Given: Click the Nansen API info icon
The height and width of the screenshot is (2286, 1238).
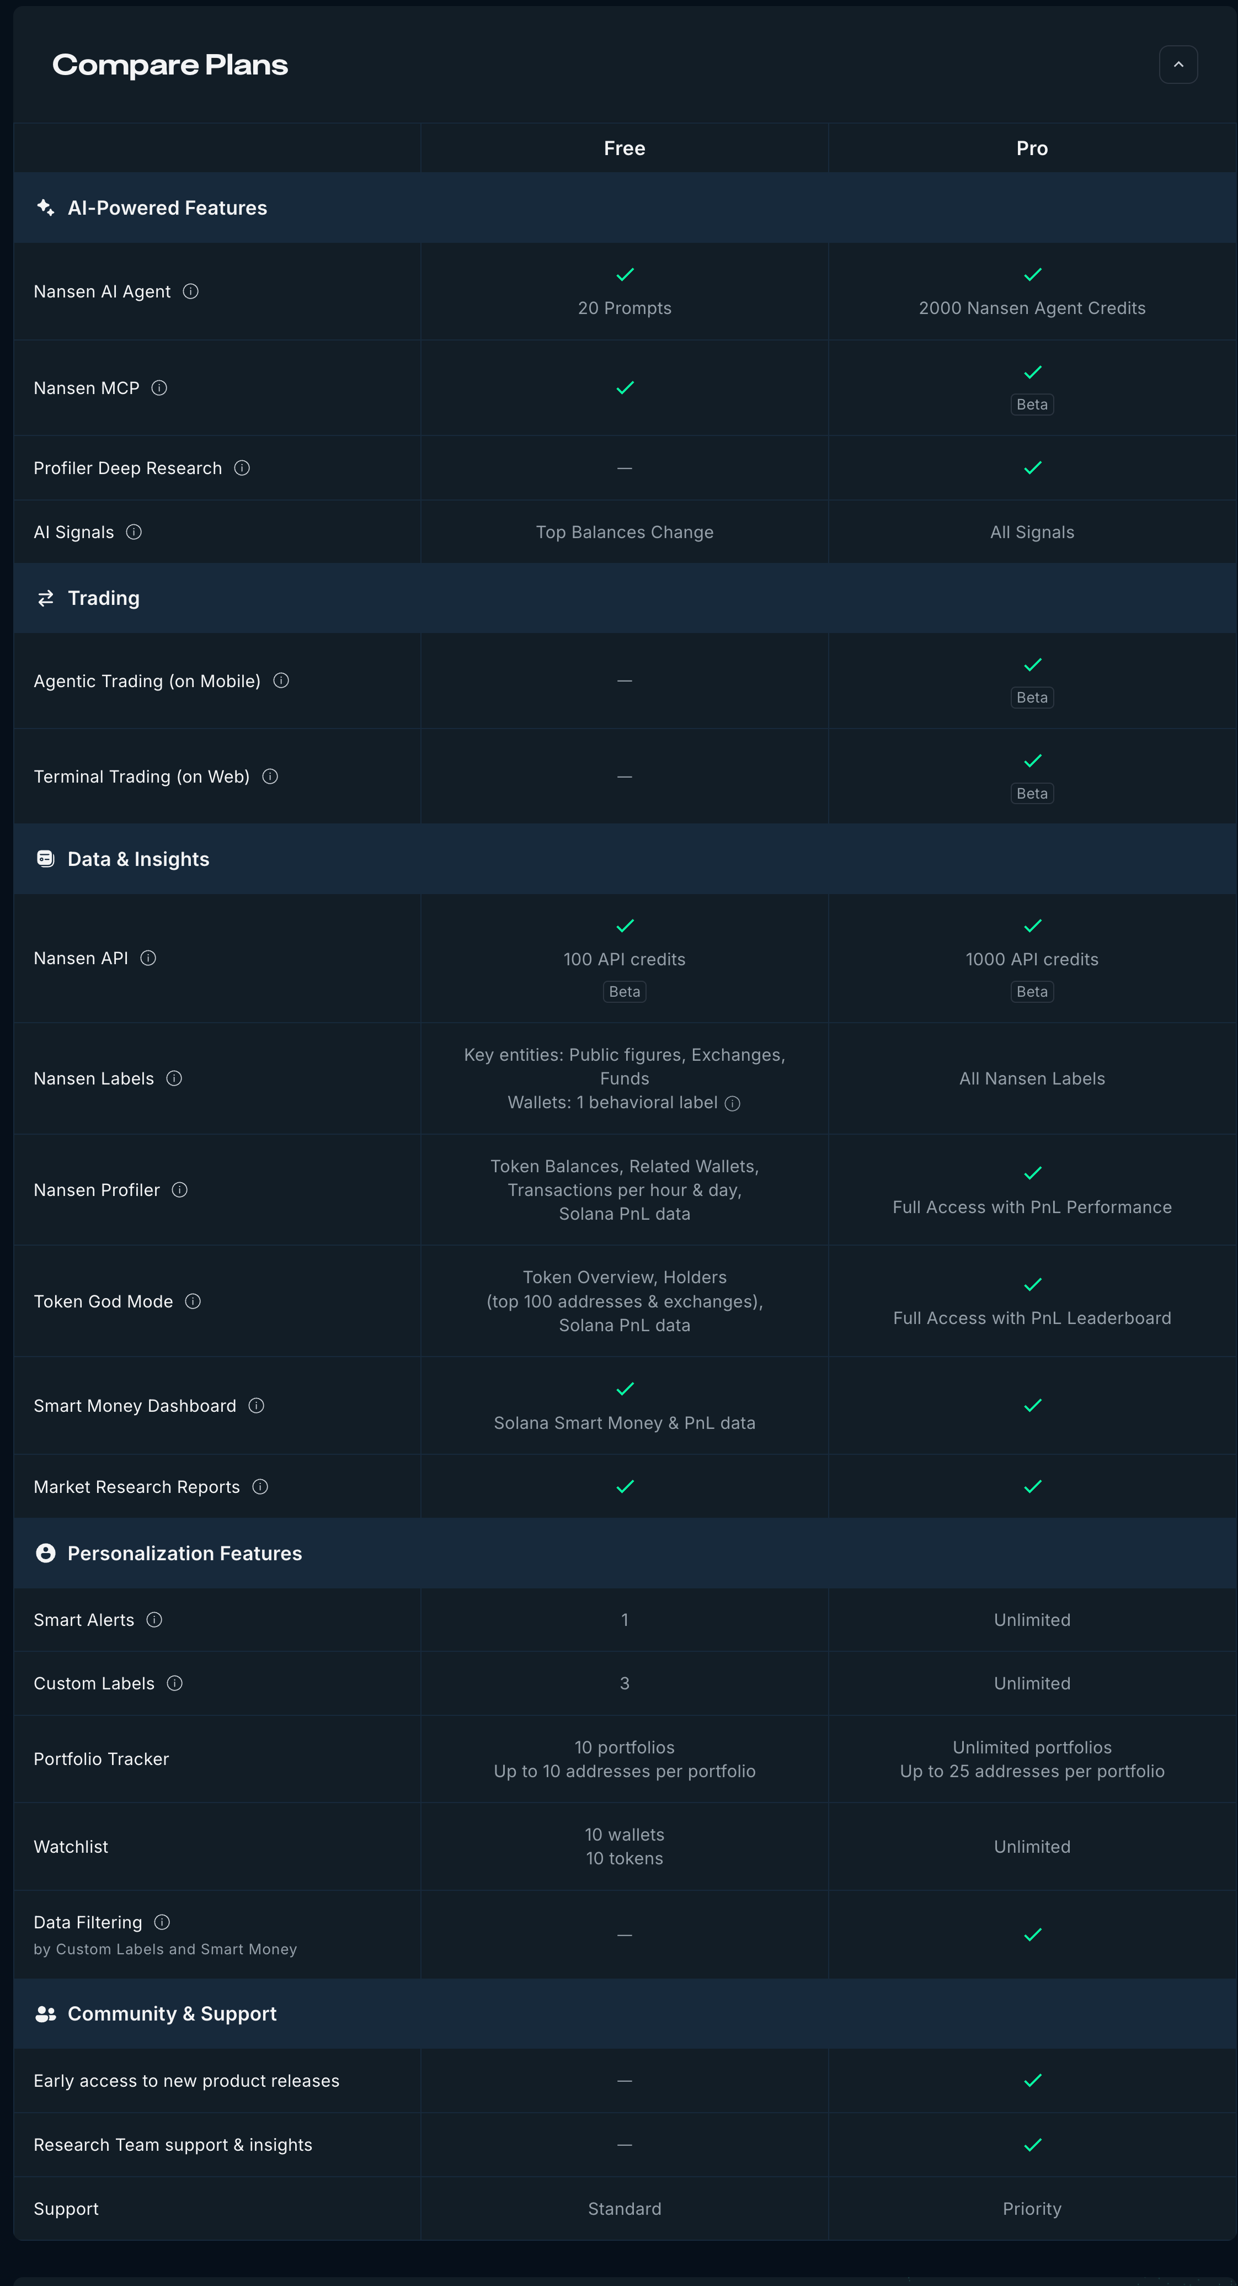Looking at the screenshot, I should (148, 958).
